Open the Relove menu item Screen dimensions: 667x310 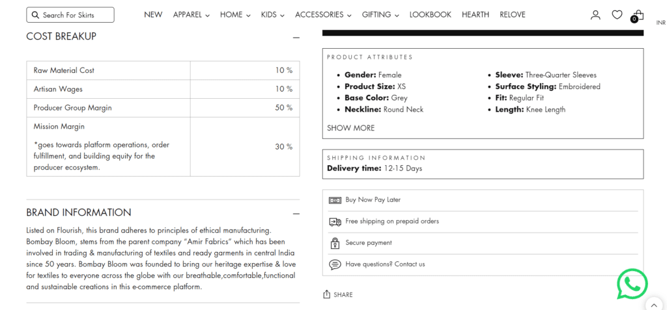coord(513,15)
